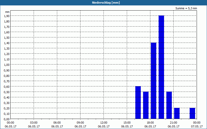The width and height of the screenshot is (207, 129).
Task: Click the 0,60 mm bar after 15:00
Action: (138, 102)
